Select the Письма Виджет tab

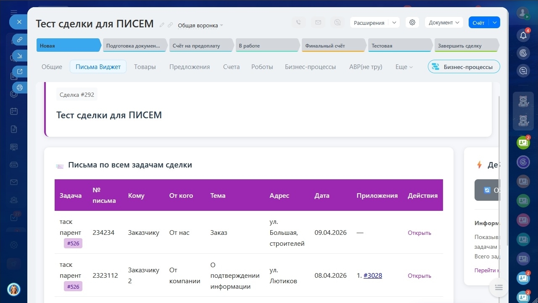[x=98, y=67]
